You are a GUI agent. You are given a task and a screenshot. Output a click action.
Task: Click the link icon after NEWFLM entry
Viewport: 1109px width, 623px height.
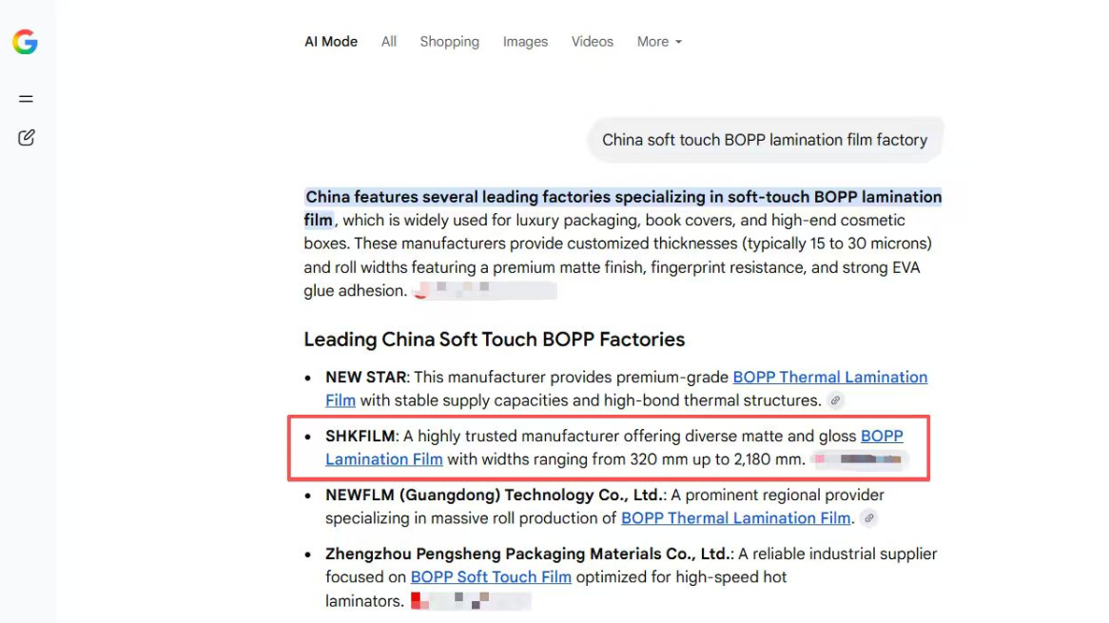click(x=869, y=517)
